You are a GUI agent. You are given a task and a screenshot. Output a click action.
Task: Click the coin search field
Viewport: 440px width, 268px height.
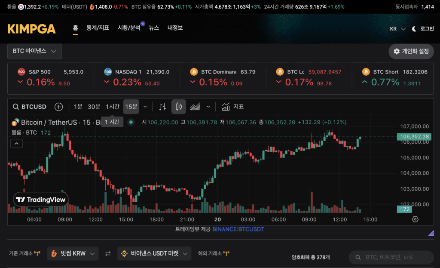[391, 257]
